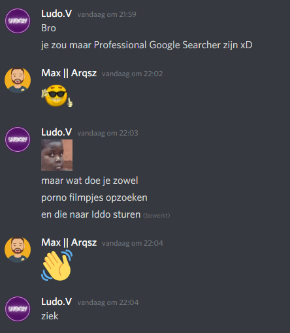Click the 'Bro' message text
This screenshot has width=290, height=333.
pyautogui.click(x=48, y=28)
